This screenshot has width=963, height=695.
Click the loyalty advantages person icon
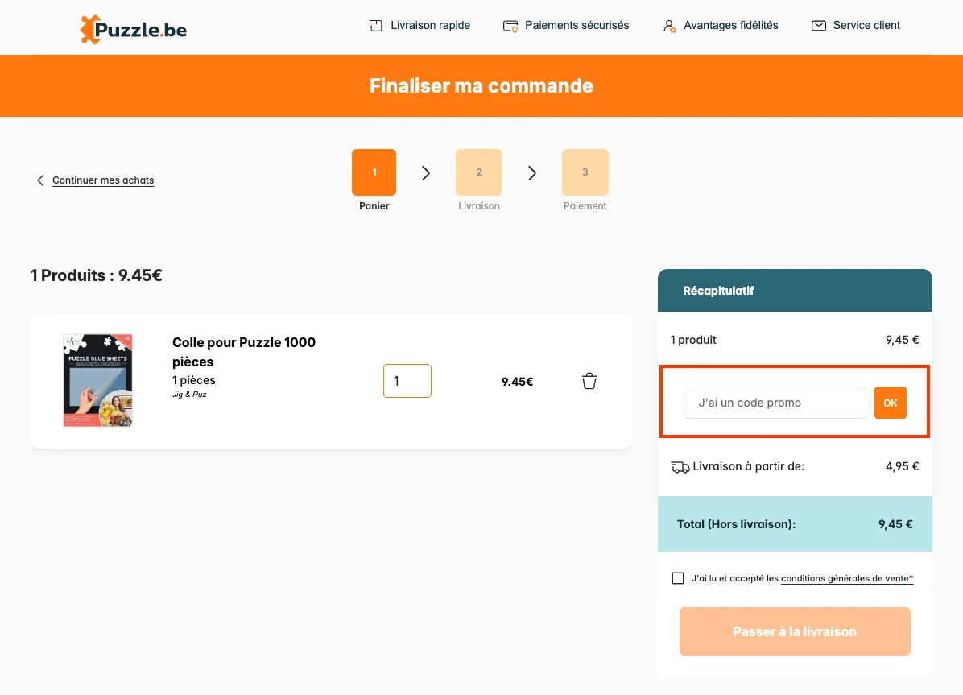coord(667,26)
